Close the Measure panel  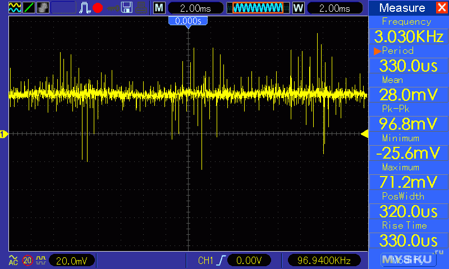pos(442,7)
